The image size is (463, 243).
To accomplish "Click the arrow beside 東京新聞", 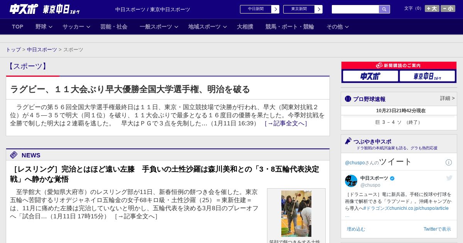I will click(x=319, y=9).
